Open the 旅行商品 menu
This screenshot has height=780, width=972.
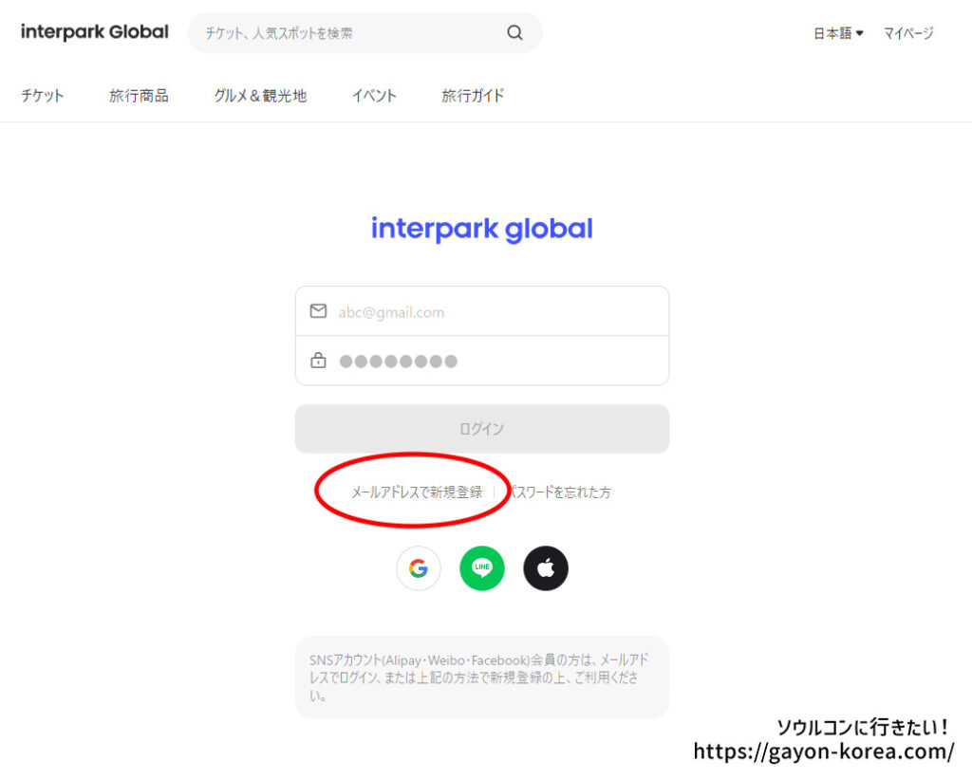139,96
